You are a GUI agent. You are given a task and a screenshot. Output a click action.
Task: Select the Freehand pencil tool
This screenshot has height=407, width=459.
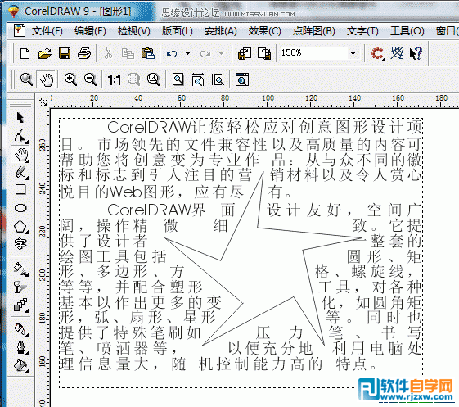[x=21, y=173]
